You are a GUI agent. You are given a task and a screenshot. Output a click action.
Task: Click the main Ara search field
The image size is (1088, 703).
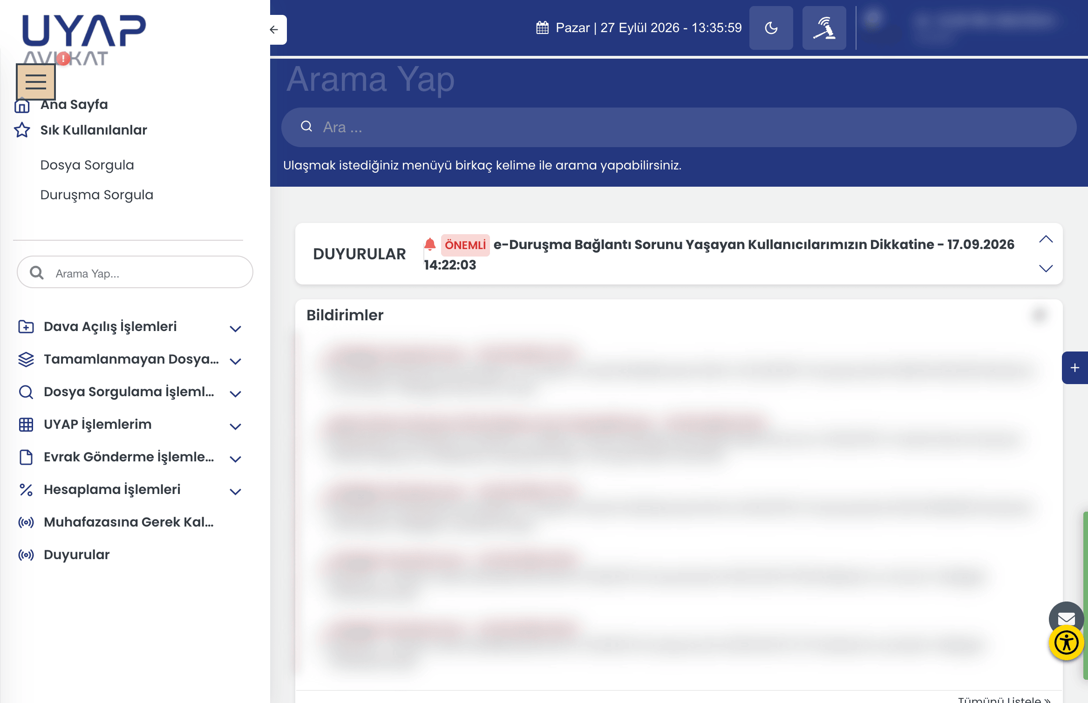679,127
